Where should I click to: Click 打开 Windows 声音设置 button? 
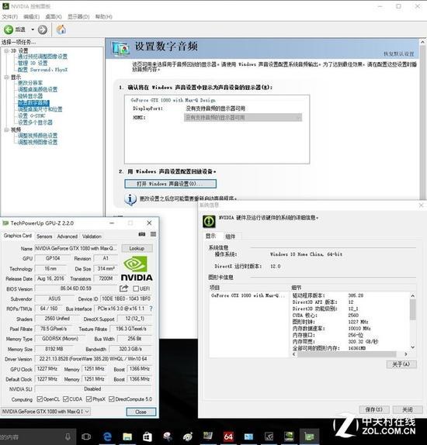170,184
